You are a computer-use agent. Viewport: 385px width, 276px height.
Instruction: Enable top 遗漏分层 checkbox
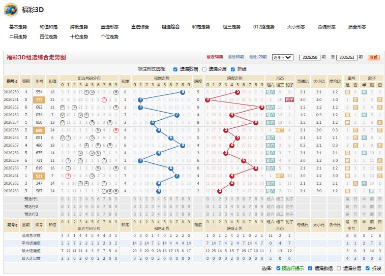pyautogui.click(x=204, y=70)
